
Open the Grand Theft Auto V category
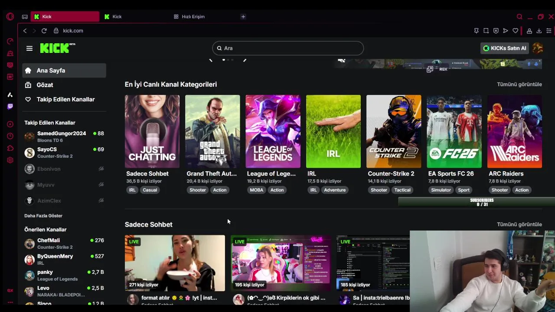point(212,131)
